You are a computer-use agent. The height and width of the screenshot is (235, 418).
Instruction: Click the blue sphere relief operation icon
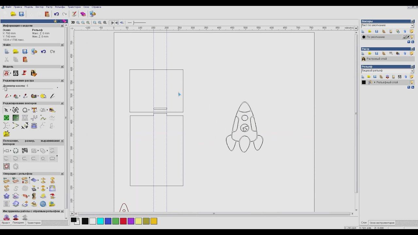click(x=43, y=204)
